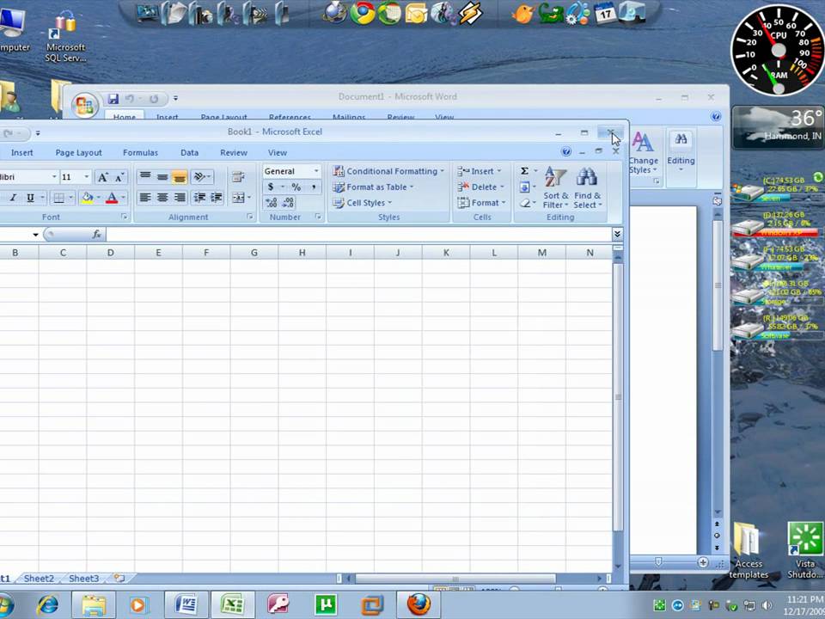Open the Excel View tab
The width and height of the screenshot is (825, 619).
click(x=278, y=153)
